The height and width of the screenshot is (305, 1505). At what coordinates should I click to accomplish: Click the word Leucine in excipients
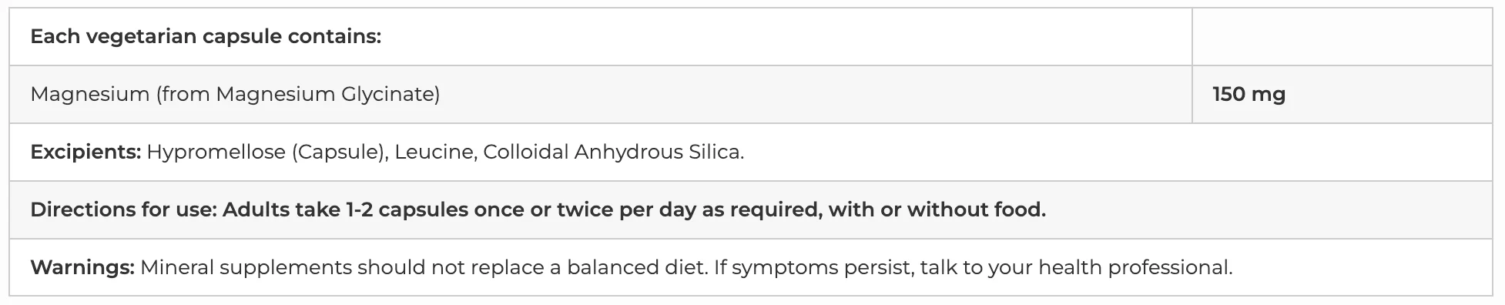(434, 152)
